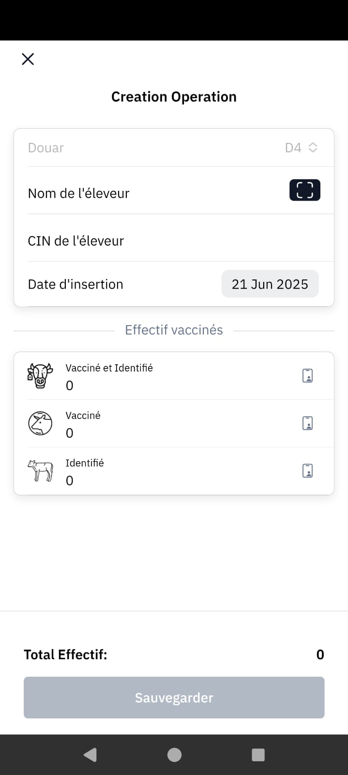Tap the calf icon for Identifié

coord(40,471)
